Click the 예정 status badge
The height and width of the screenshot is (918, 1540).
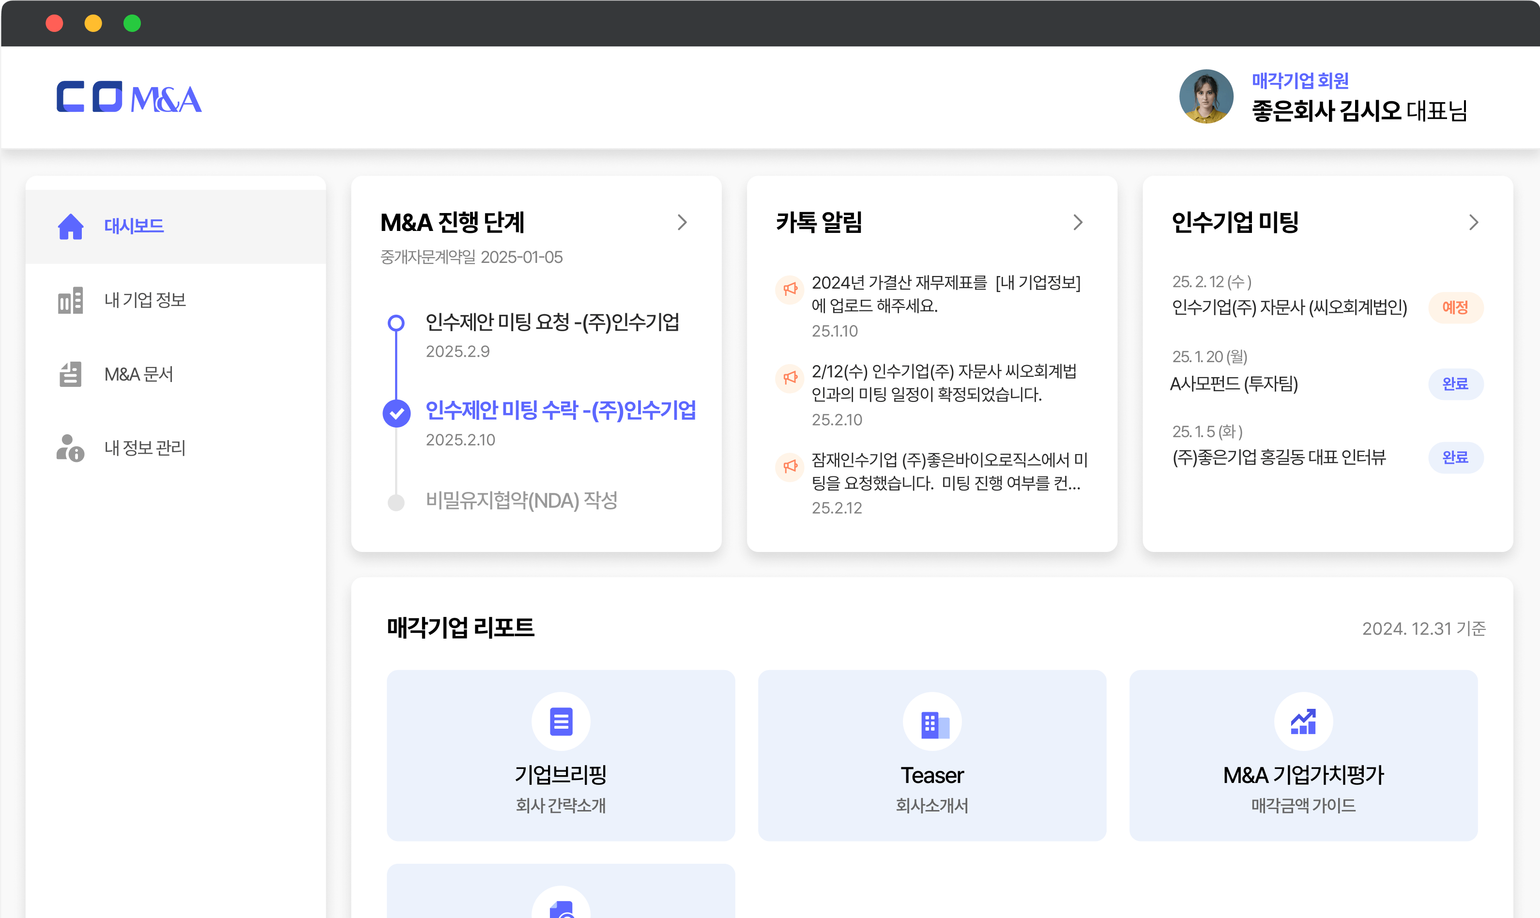tap(1455, 307)
